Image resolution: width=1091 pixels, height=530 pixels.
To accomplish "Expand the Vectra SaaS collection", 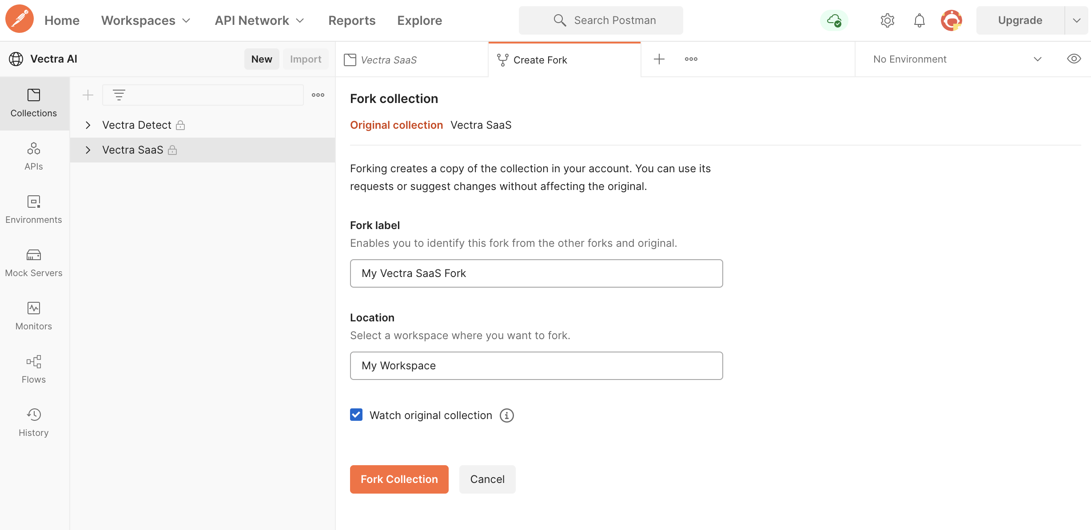I will [x=88, y=150].
